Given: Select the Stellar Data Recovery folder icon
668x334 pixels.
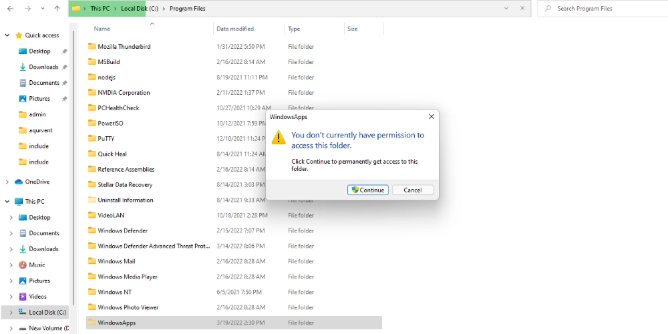Looking at the screenshot, I should [x=92, y=184].
